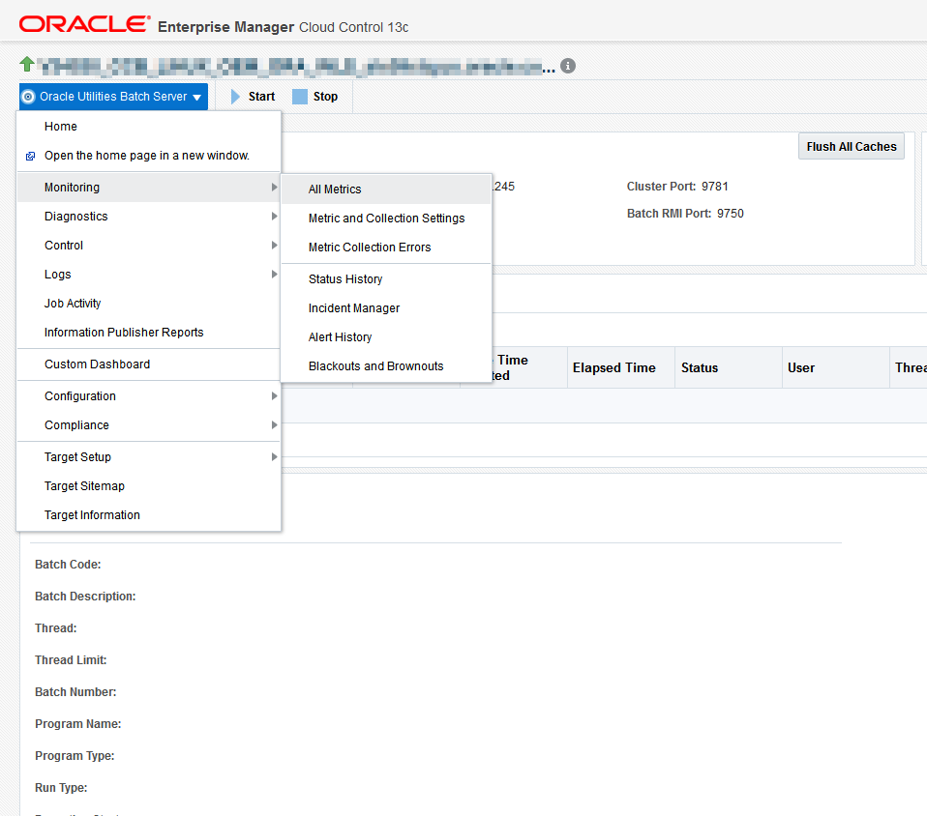
Task: Open Target Sitemap menu item
Action: [x=149, y=485]
